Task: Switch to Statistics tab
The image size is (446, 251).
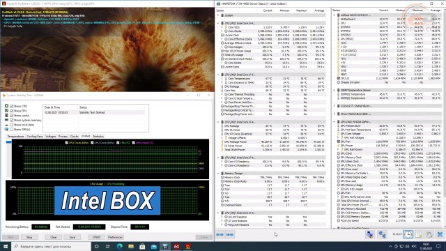Action: [x=98, y=137]
